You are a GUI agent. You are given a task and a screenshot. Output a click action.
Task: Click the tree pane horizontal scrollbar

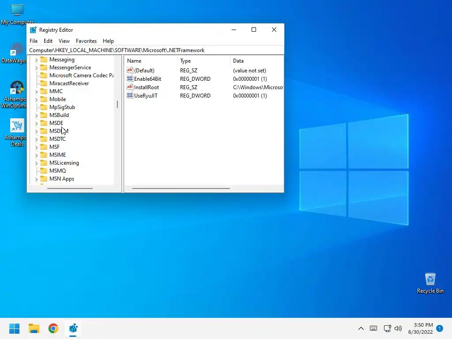coord(70,188)
